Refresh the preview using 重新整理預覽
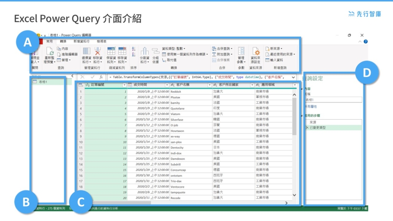Screen dimensions: 393x221 click(50, 58)
